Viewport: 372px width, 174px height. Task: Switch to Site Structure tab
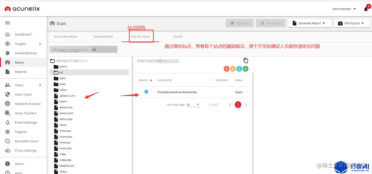pyautogui.click(x=140, y=37)
